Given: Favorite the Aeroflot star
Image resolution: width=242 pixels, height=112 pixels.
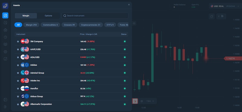Looking at the screenshot, I should pos(18,89).
